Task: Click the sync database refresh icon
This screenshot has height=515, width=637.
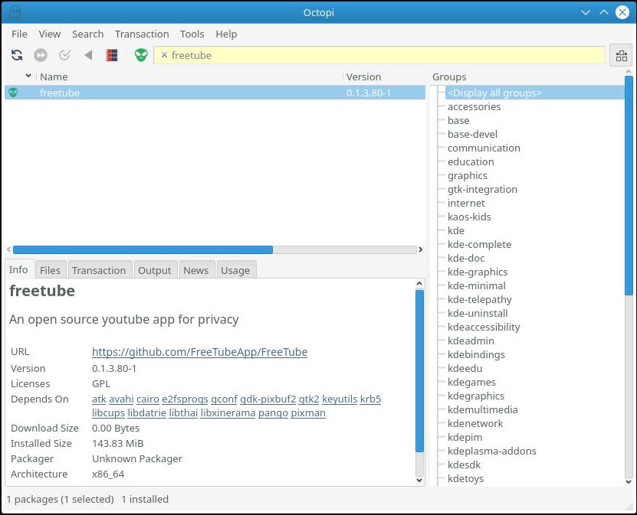Action: [x=17, y=55]
